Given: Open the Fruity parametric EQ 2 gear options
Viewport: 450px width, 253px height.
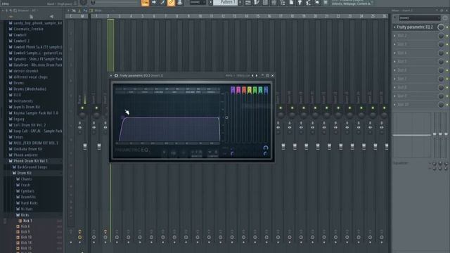Looking at the screenshot, I should [x=116, y=75].
